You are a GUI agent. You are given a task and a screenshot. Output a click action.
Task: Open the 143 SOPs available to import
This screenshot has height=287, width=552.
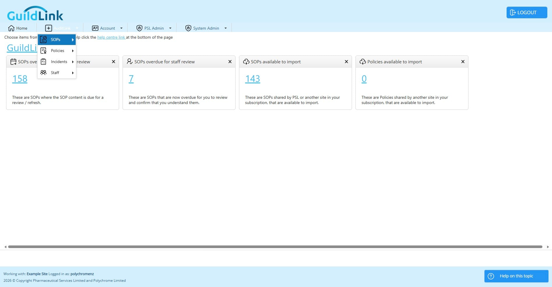point(253,79)
